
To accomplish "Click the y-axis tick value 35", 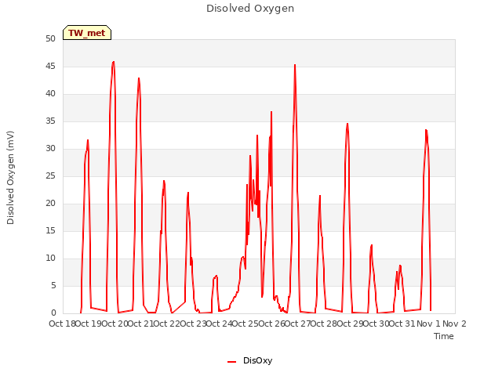I will [x=50, y=121].
